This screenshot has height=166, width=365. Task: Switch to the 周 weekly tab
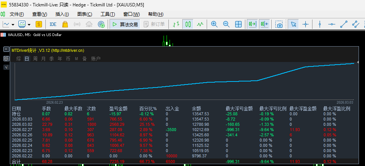pyautogui.click(x=35, y=59)
